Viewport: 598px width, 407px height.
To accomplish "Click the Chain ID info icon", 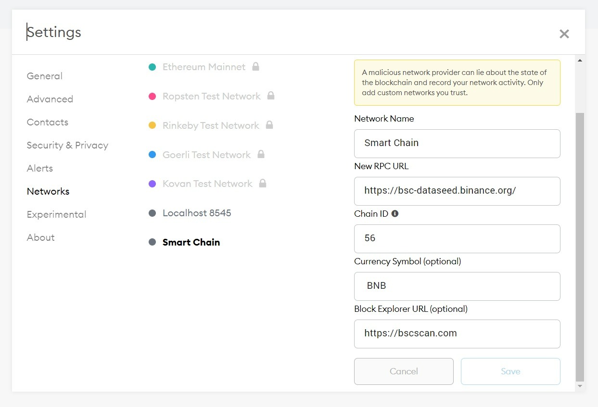I will [395, 214].
